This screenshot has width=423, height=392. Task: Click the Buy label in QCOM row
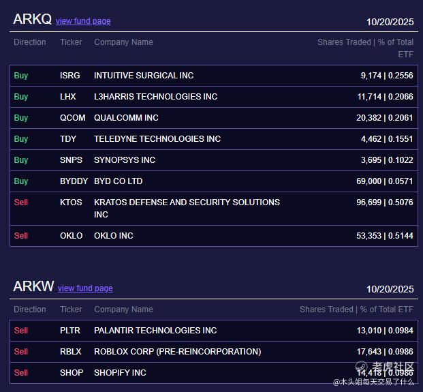[21, 118]
